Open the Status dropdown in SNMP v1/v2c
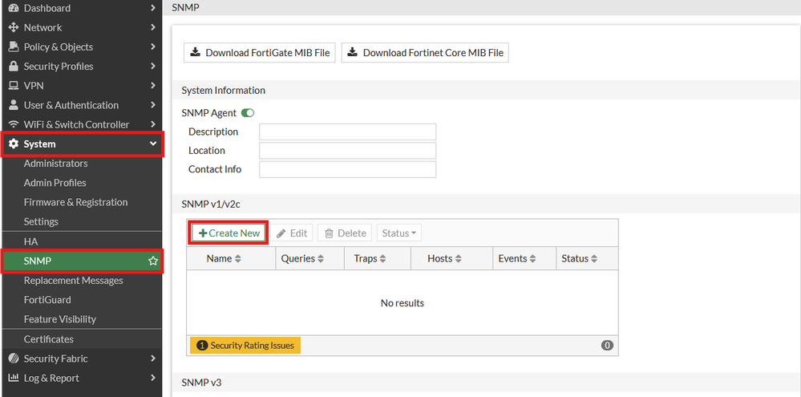Image resolution: width=801 pixels, height=397 pixels. point(398,233)
